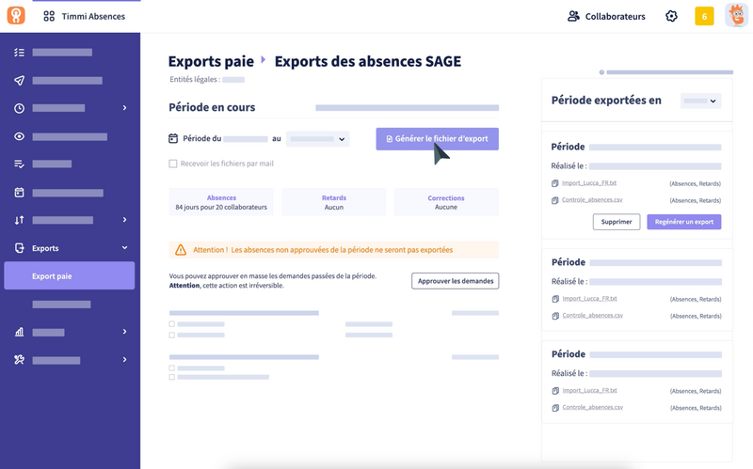
Task: Select the Corrections Aucune summary card
Action: [x=446, y=202]
